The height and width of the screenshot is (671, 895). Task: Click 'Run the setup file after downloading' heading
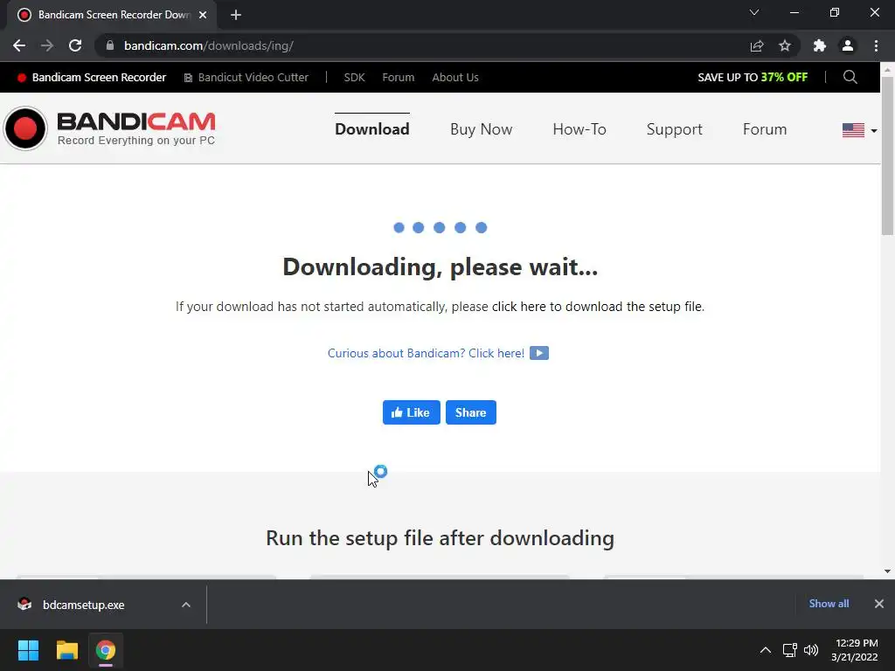[x=441, y=538]
